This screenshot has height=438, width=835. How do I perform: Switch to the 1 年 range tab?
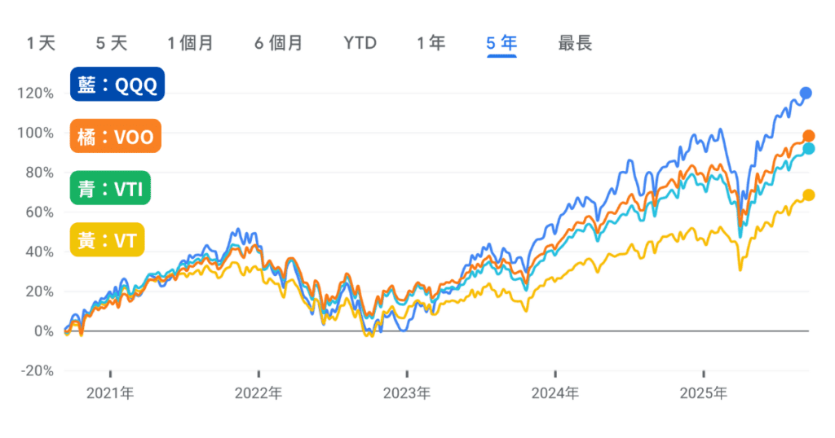pyautogui.click(x=431, y=43)
